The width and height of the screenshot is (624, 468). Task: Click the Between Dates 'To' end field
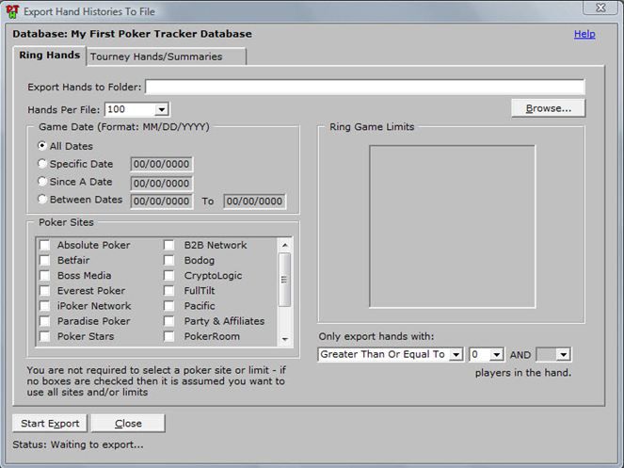255,202
